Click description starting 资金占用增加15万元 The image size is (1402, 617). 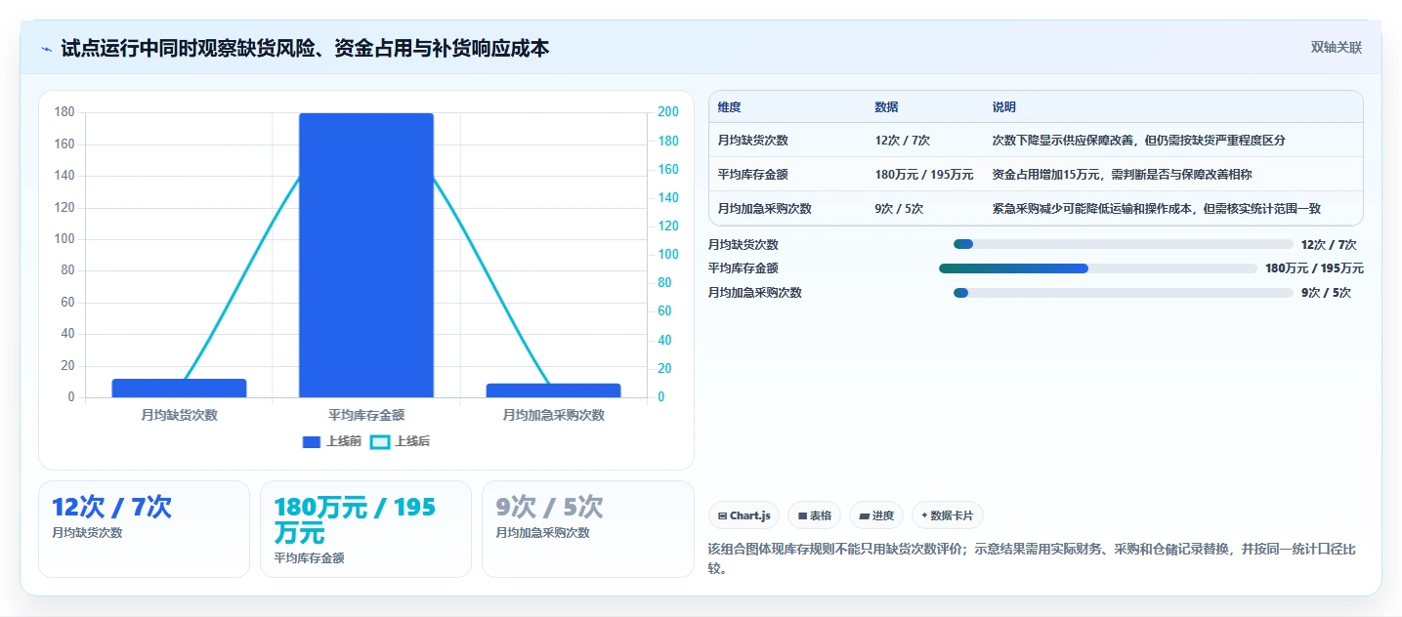[x=1122, y=175]
